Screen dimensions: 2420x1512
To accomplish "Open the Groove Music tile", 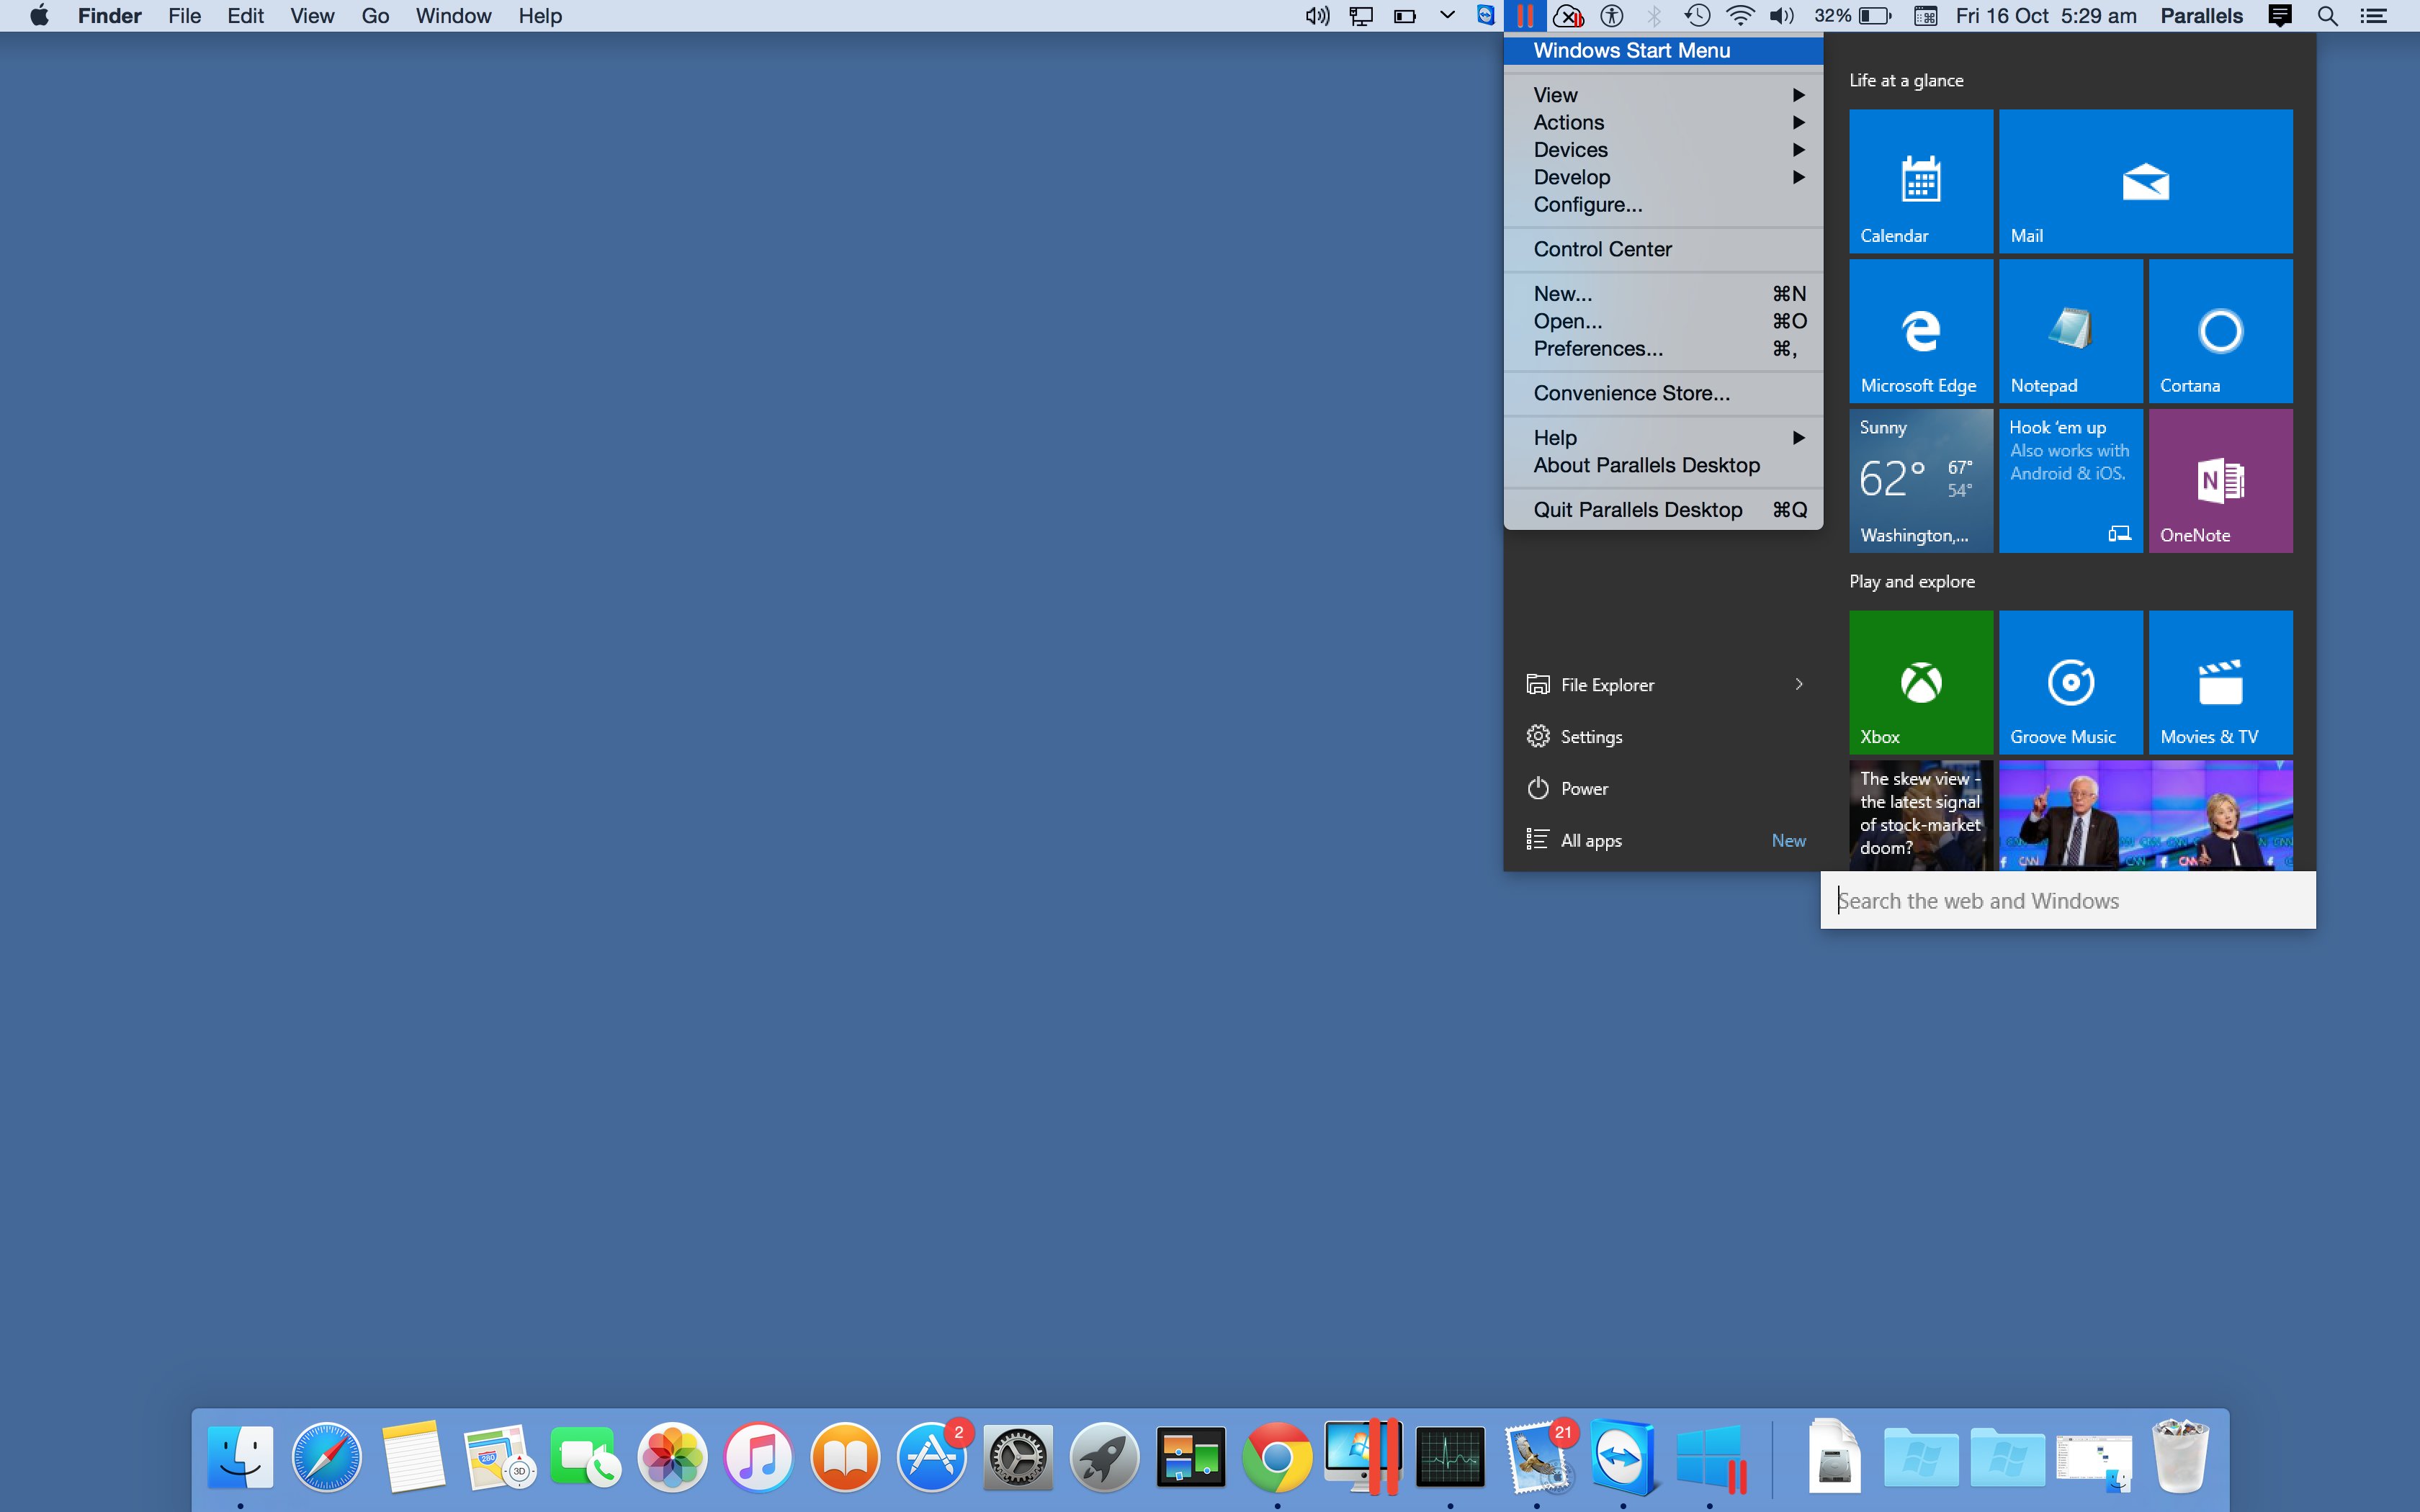I will tap(2070, 682).
